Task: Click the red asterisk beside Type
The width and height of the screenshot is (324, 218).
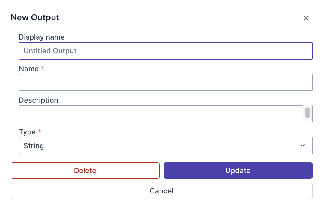Action: coord(40,132)
